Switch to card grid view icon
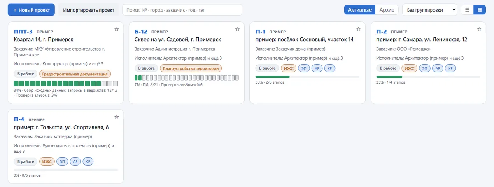The width and height of the screenshot is (494, 187). click(480, 9)
